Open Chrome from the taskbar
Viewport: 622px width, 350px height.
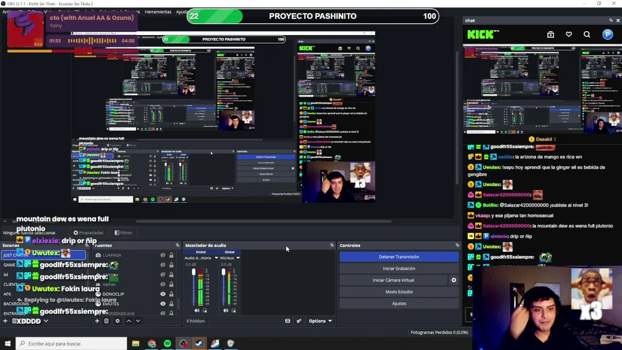pos(152,344)
